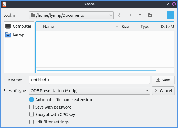This screenshot has height=128, width=178.
Task: Enable Save with password
Action: click(x=31, y=107)
